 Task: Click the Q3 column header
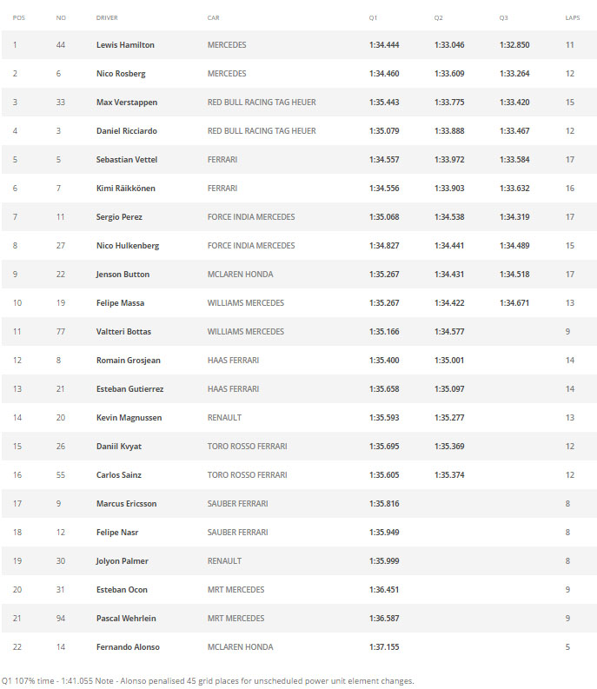pos(503,18)
